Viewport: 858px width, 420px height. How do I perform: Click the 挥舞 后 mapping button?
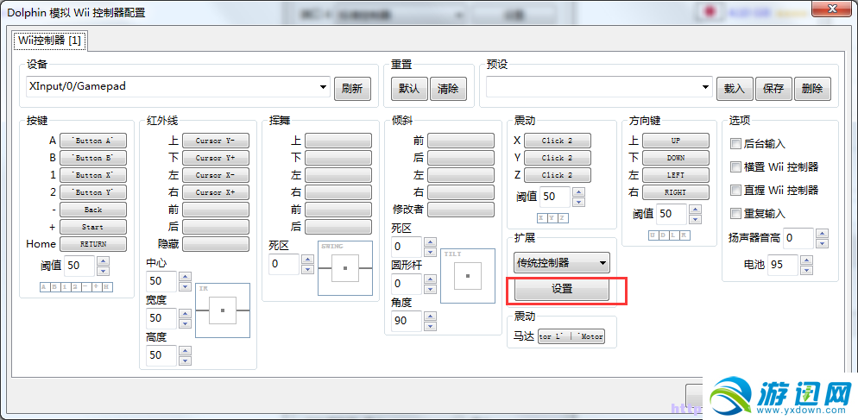pyautogui.click(x=338, y=227)
